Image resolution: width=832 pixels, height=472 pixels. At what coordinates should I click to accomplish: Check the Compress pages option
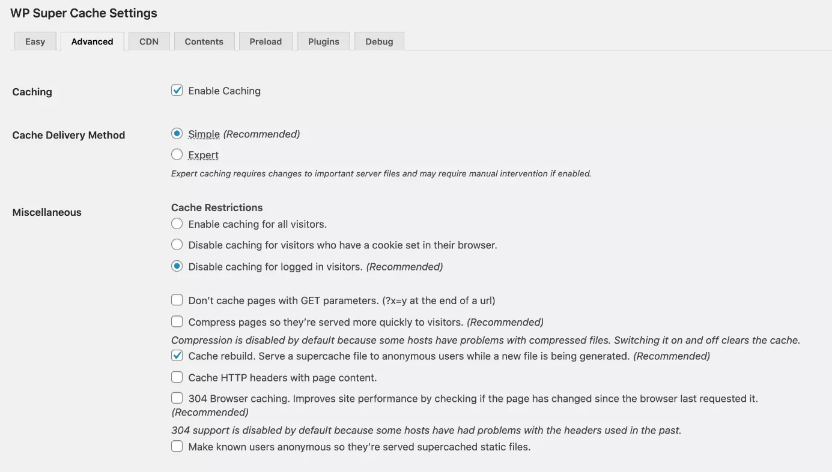[177, 321]
